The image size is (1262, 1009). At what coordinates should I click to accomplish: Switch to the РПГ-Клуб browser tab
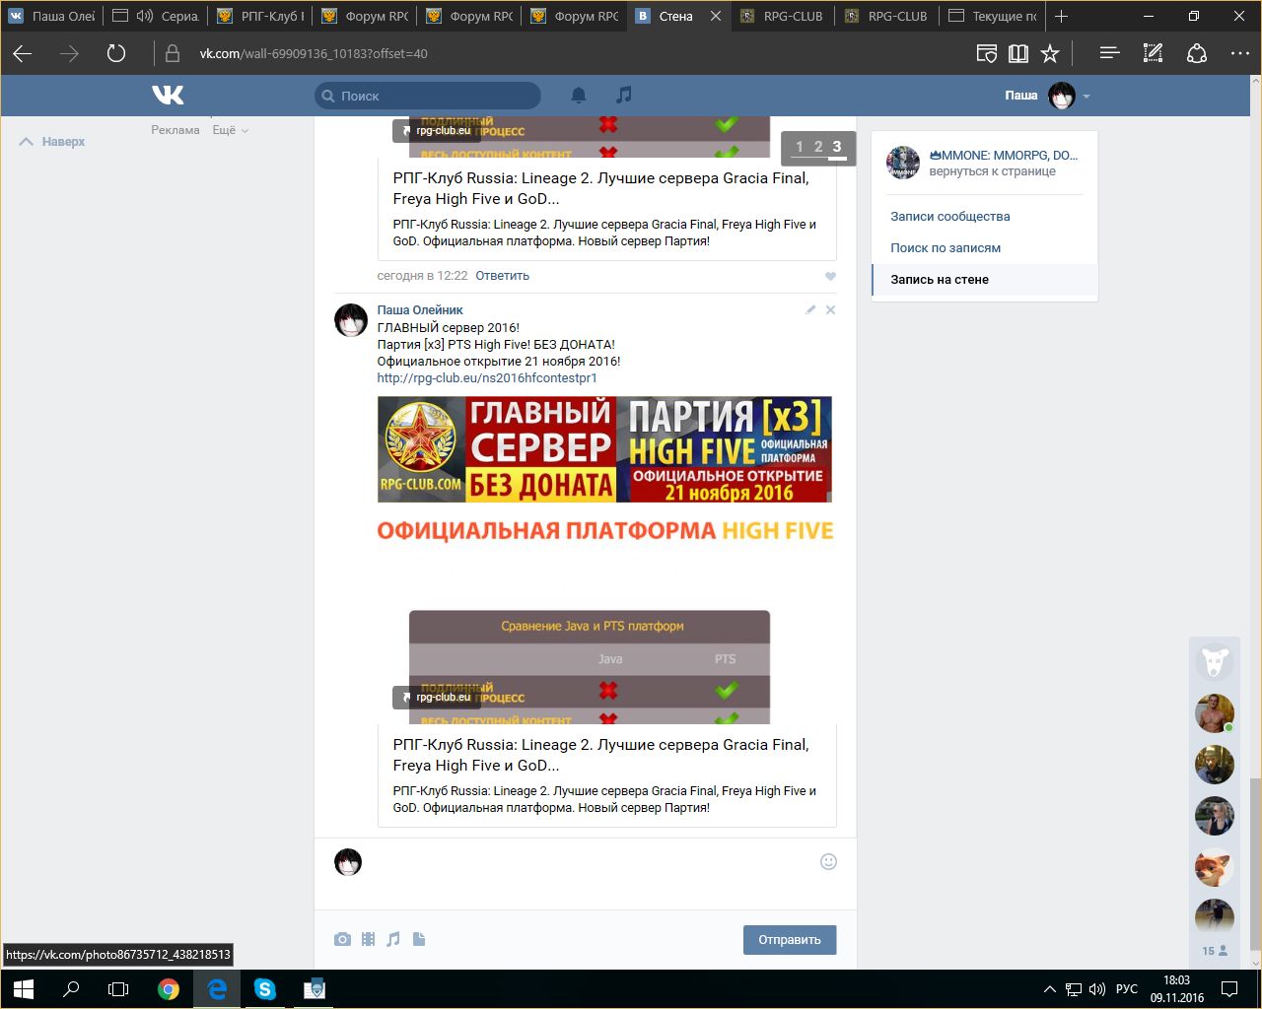coord(260,16)
